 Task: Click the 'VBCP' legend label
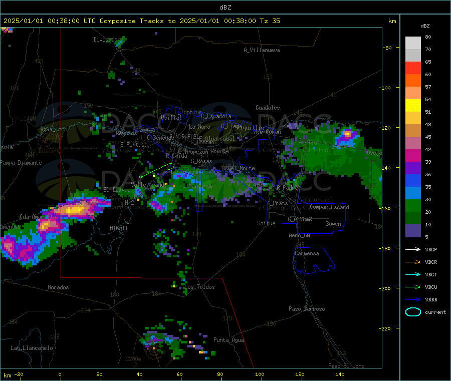click(431, 250)
